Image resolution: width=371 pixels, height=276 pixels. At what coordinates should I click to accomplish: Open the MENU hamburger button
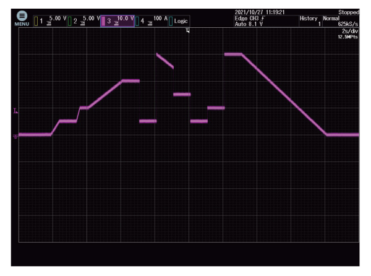[x=22, y=17]
